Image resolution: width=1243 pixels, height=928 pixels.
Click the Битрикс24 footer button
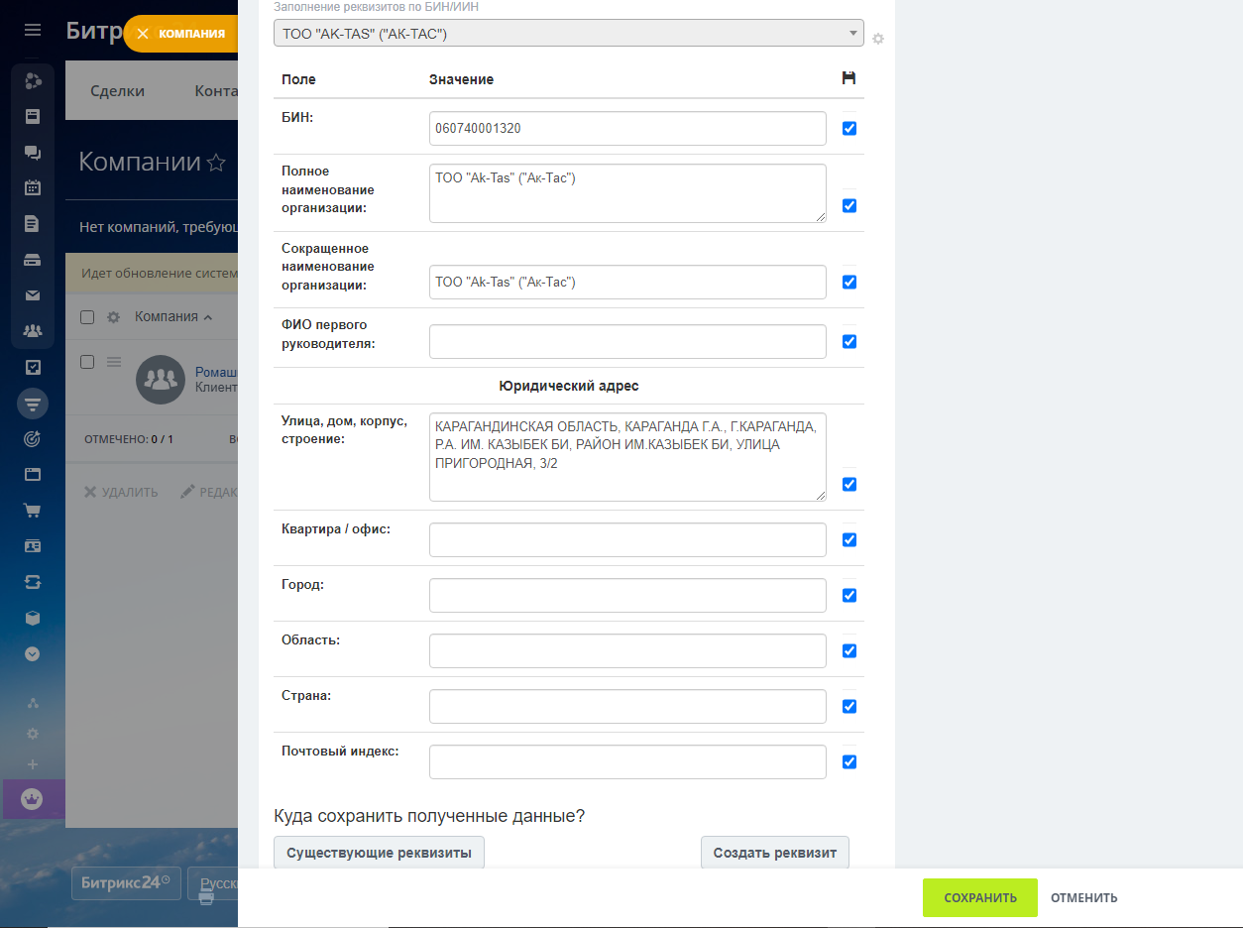126,882
